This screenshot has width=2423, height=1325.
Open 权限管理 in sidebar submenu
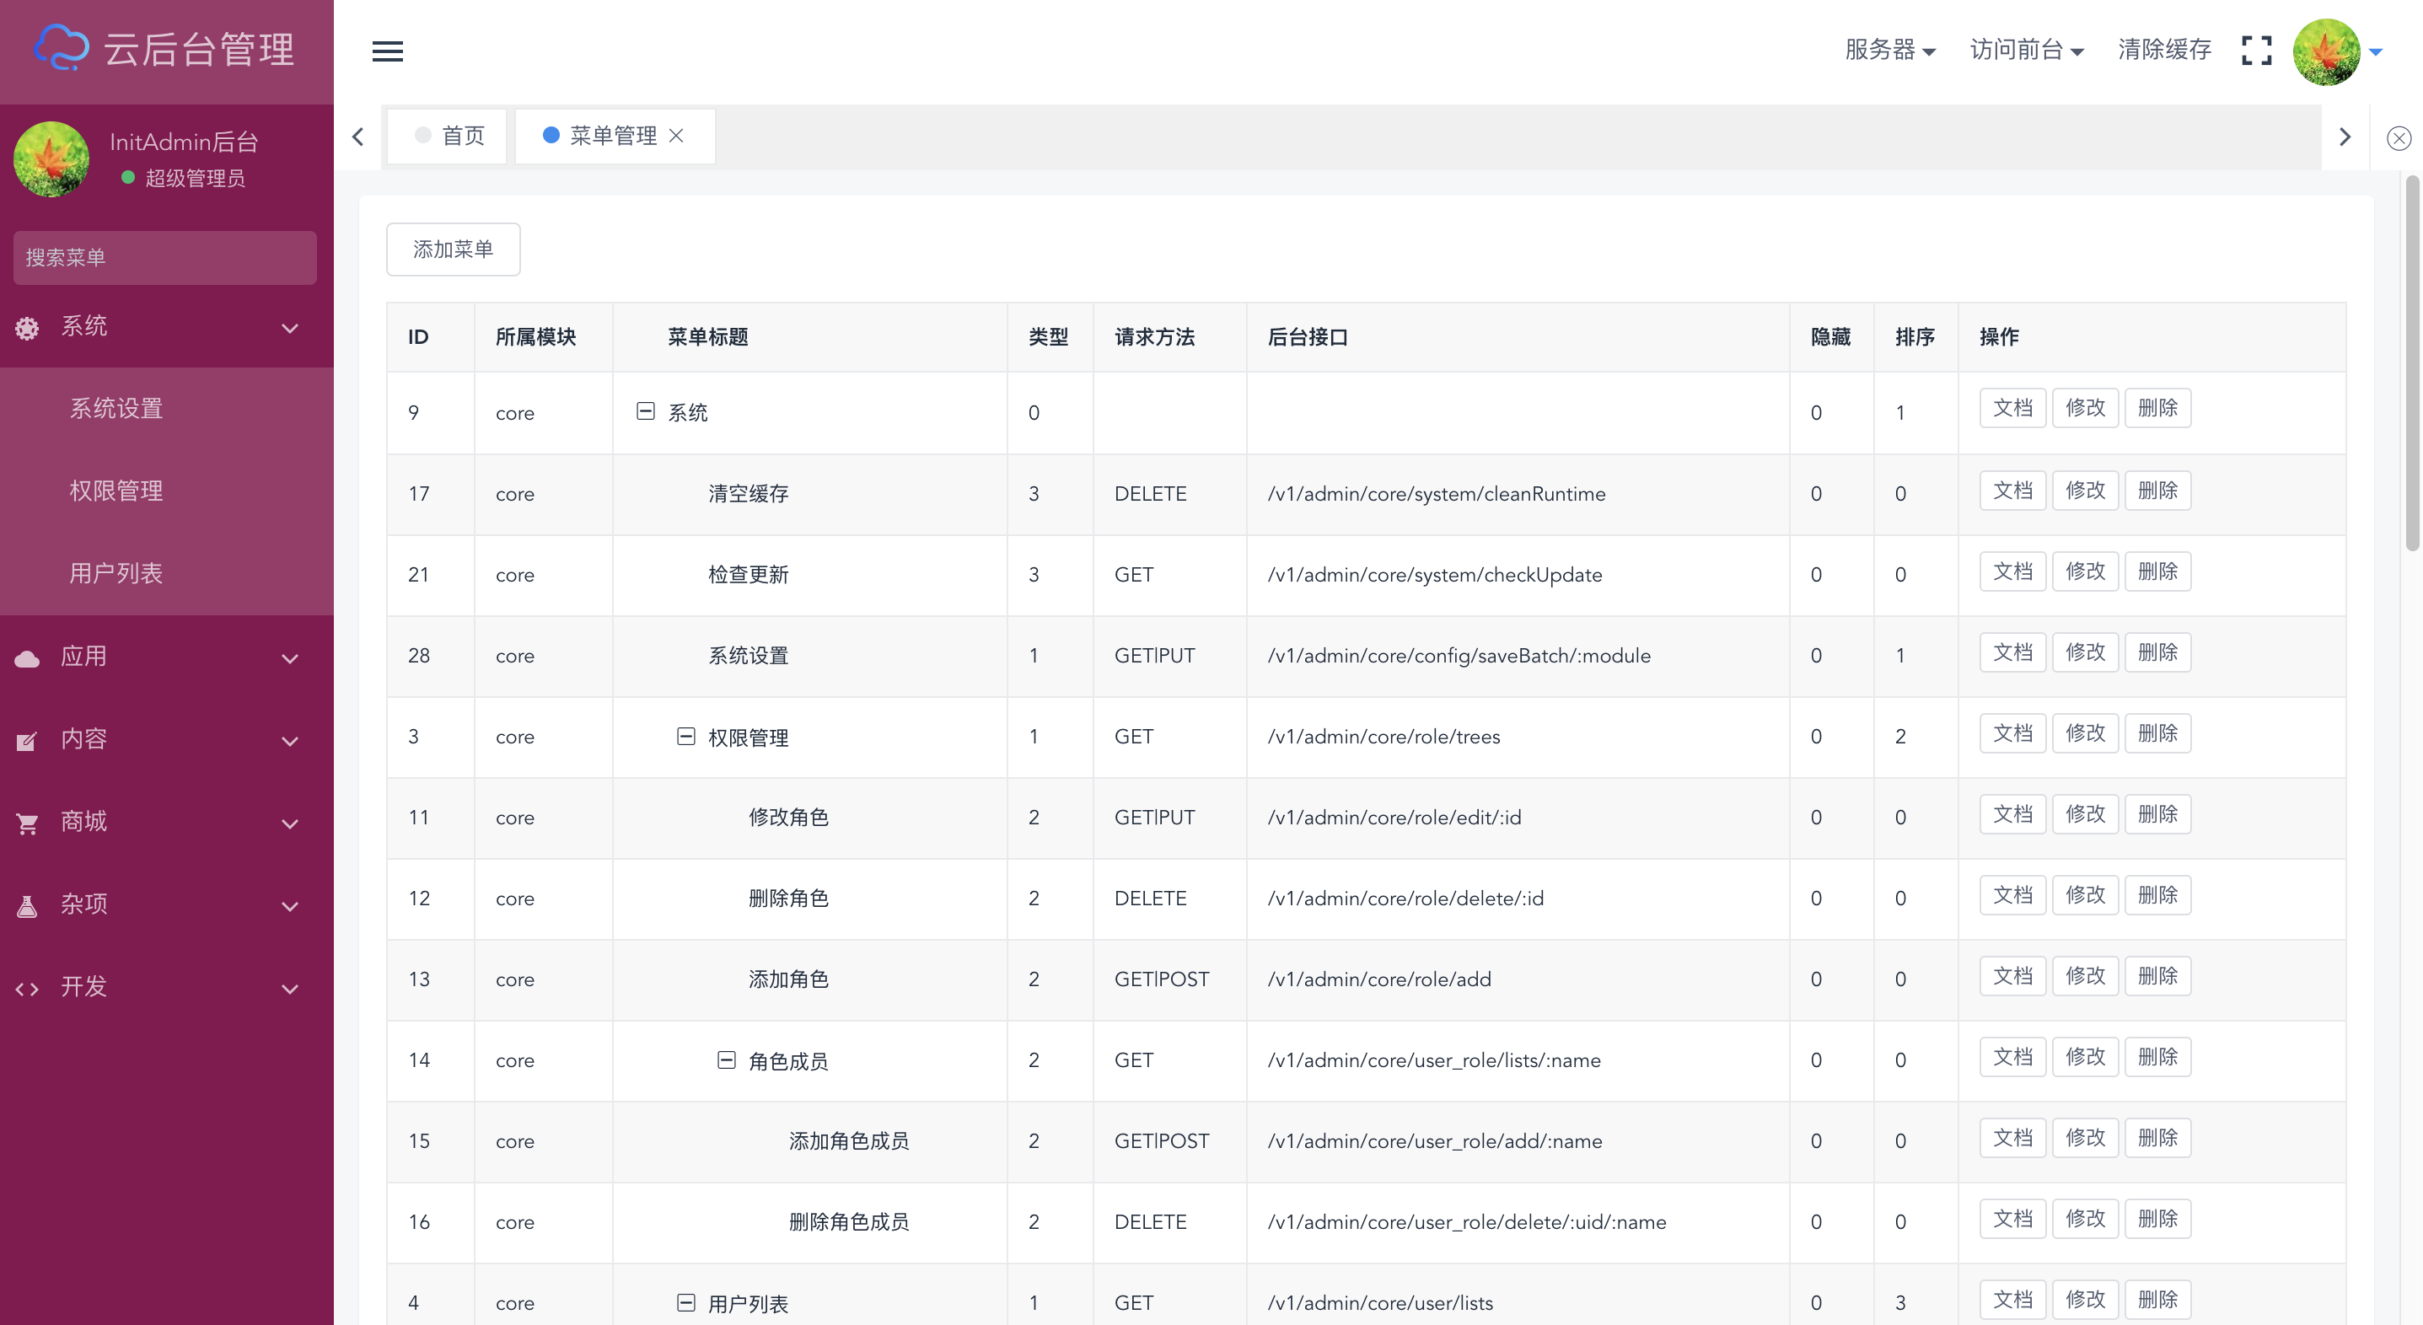click(x=116, y=491)
